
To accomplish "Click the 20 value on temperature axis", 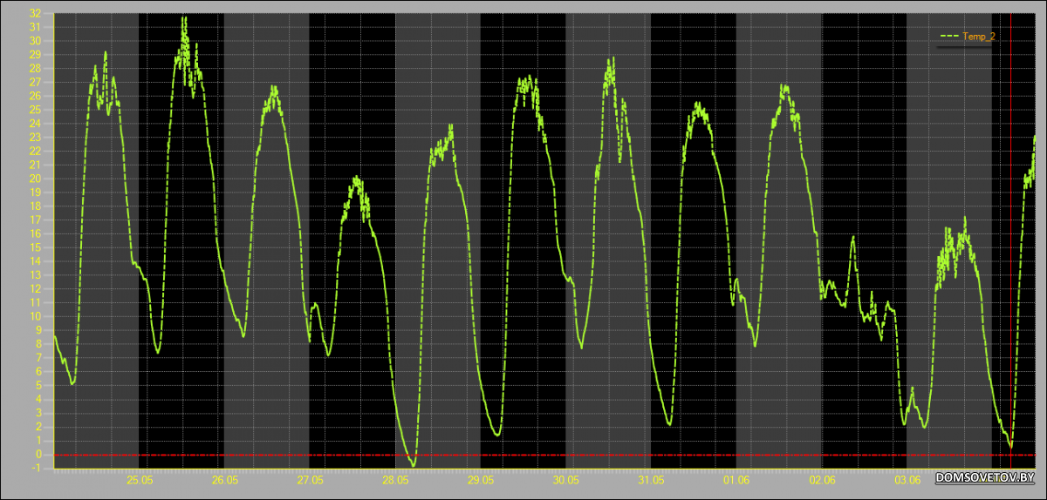I will pyautogui.click(x=35, y=179).
